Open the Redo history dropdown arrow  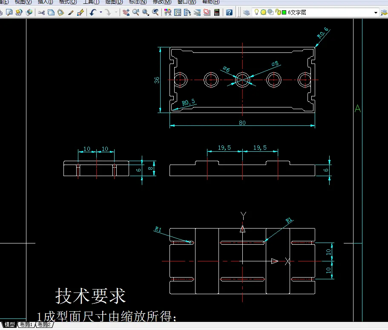(116, 12)
